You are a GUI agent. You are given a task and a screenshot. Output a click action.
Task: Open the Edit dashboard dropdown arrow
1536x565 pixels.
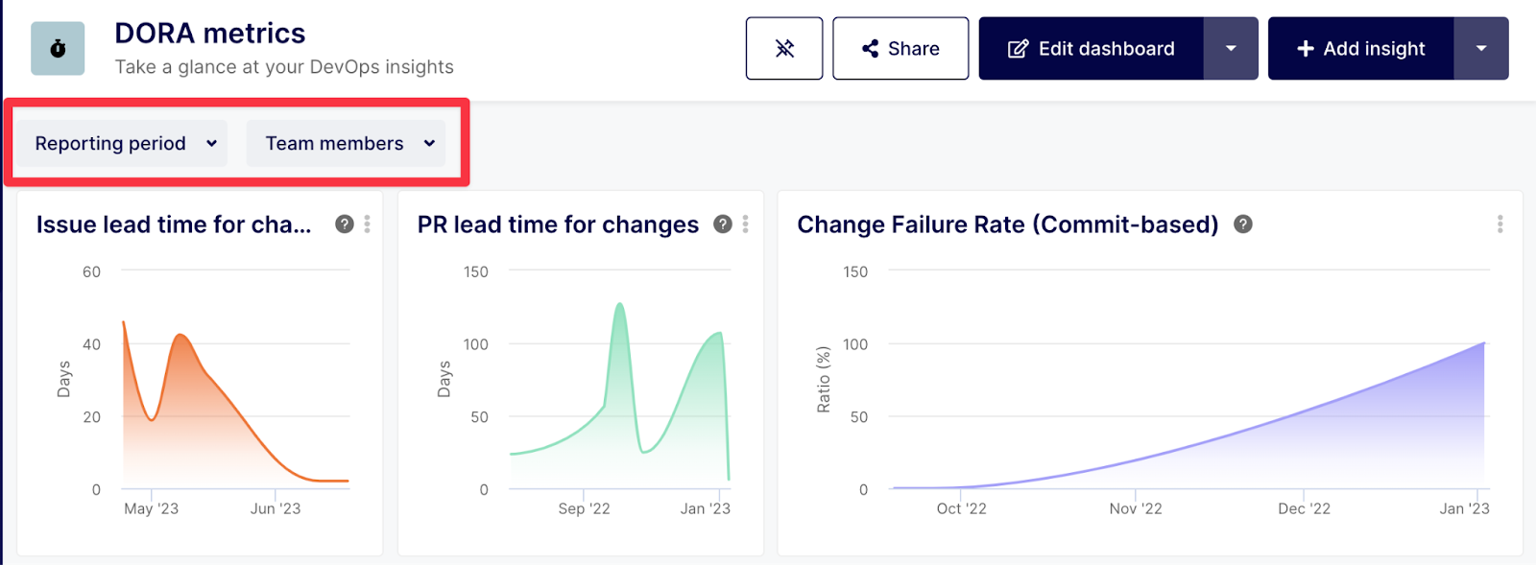1231,48
